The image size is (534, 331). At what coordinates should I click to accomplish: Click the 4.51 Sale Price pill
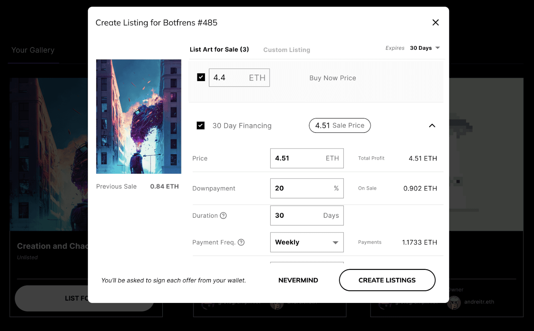(x=339, y=125)
